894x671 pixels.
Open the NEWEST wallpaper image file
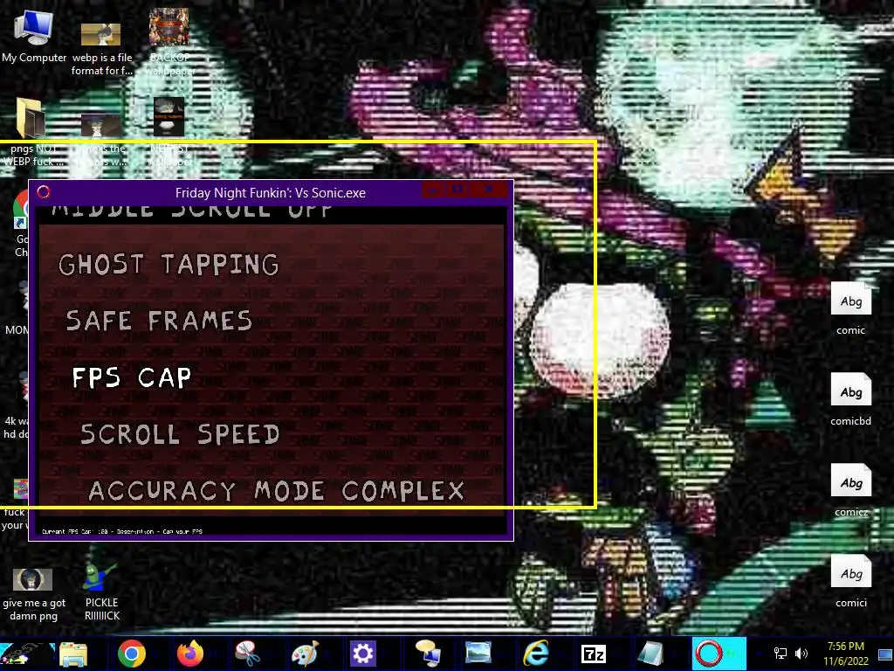pyautogui.click(x=168, y=132)
